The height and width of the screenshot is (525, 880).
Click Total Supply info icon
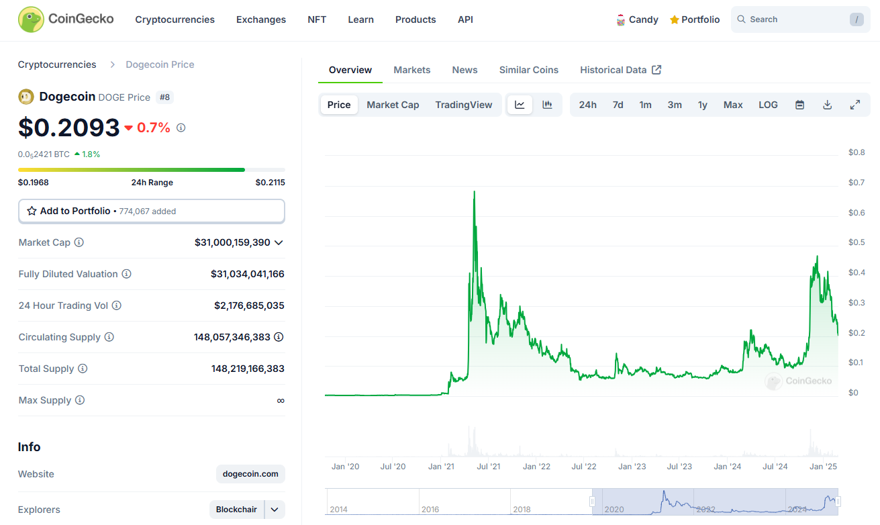pos(83,369)
